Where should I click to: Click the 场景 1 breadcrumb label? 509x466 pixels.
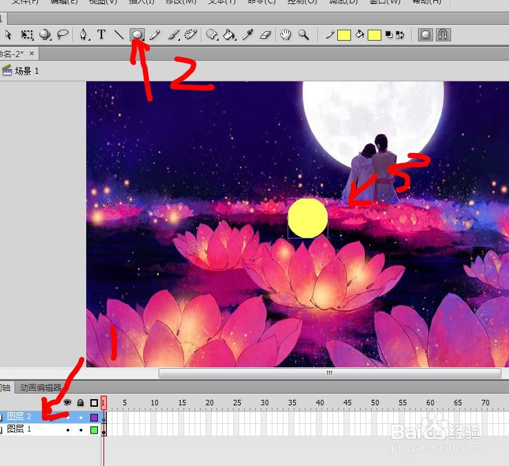27,71
